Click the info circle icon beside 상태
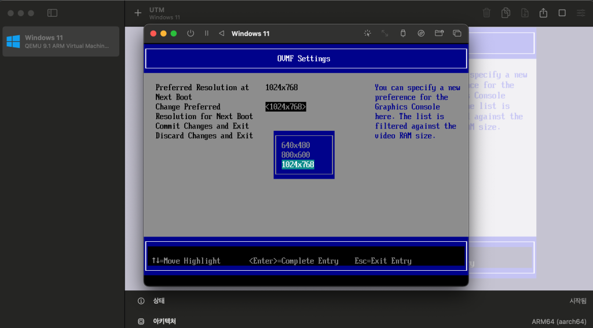 pyautogui.click(x=141, y=301)
